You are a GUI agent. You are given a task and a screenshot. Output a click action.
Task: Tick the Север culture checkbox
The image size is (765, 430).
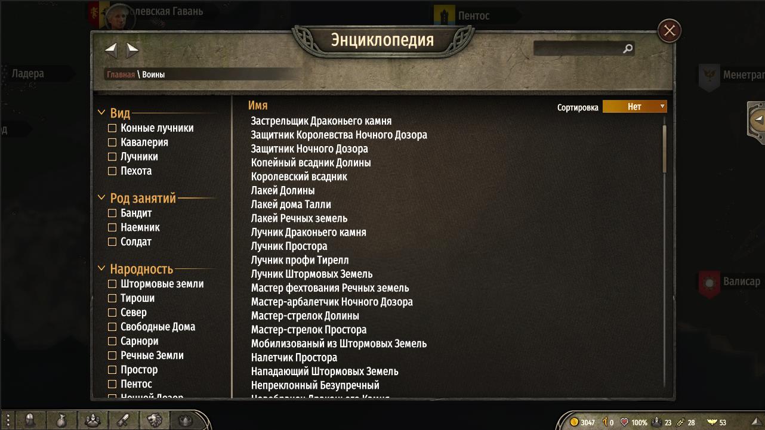[x=112, y=313]
